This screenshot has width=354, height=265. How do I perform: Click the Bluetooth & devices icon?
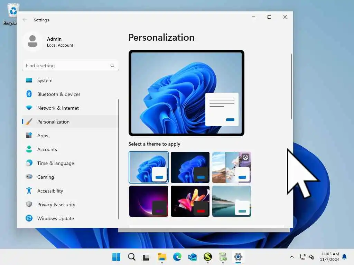click(x=29, y=94)
